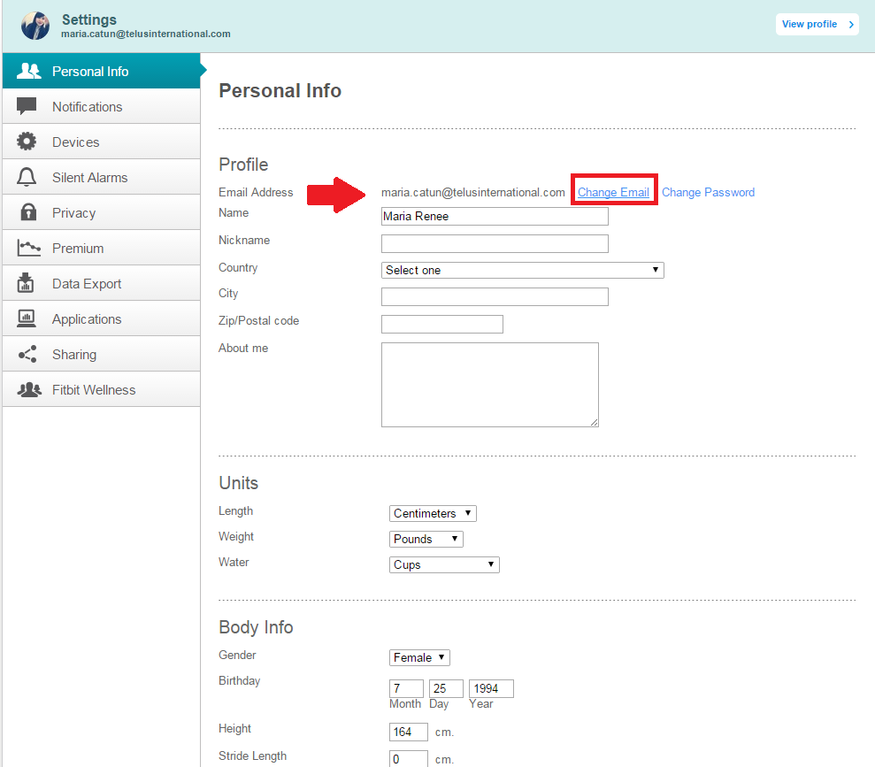Click the Change Password link
875x767 pixels.
point(708,192)
